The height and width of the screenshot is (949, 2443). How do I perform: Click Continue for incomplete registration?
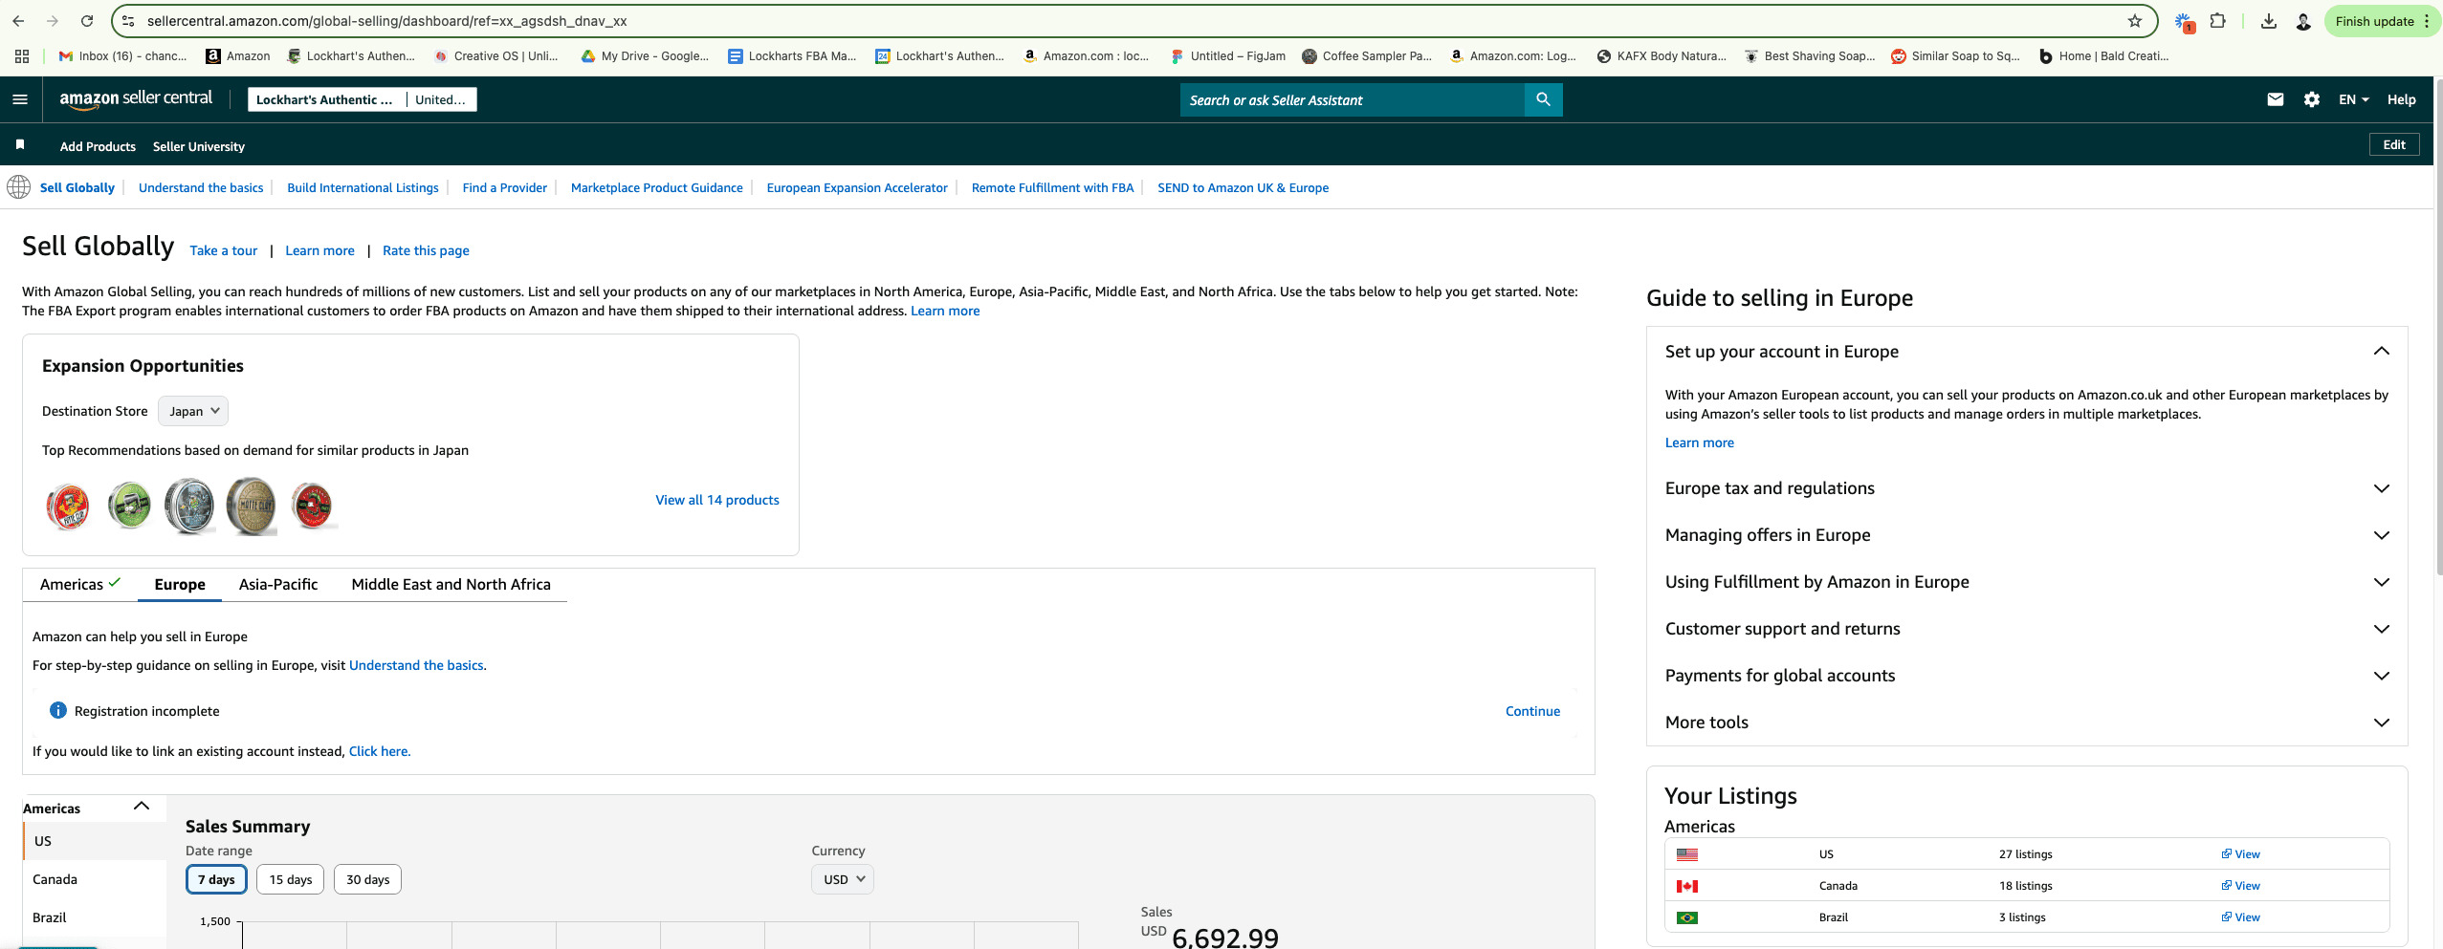point(1532,711)
